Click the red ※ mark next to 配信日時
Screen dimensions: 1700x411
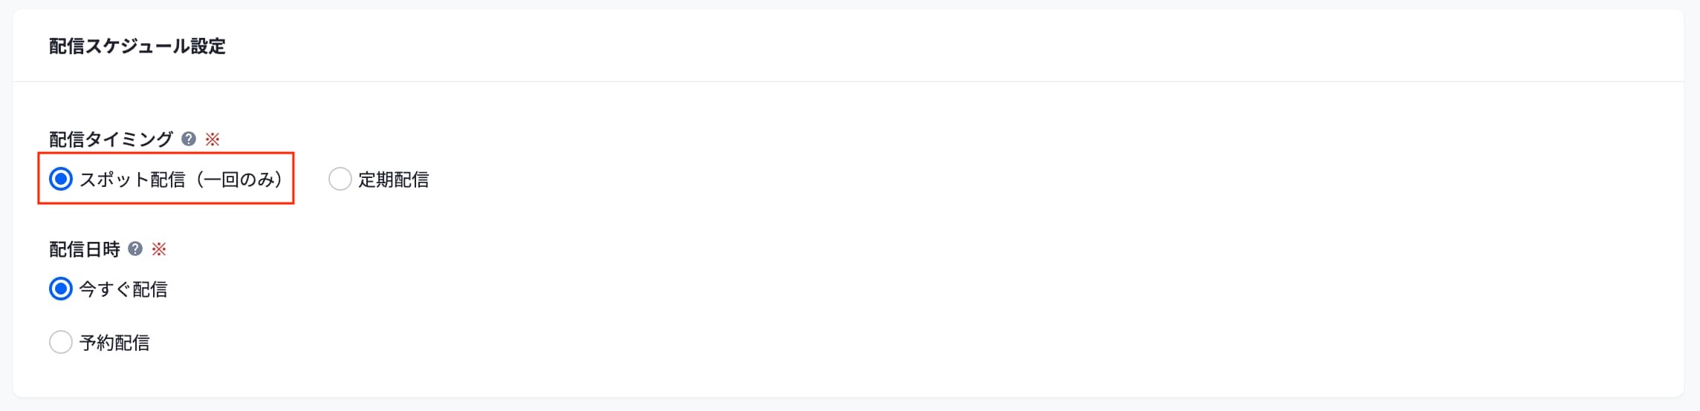coord(159,249)
